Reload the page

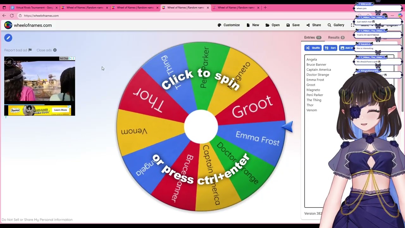(12, 16)
